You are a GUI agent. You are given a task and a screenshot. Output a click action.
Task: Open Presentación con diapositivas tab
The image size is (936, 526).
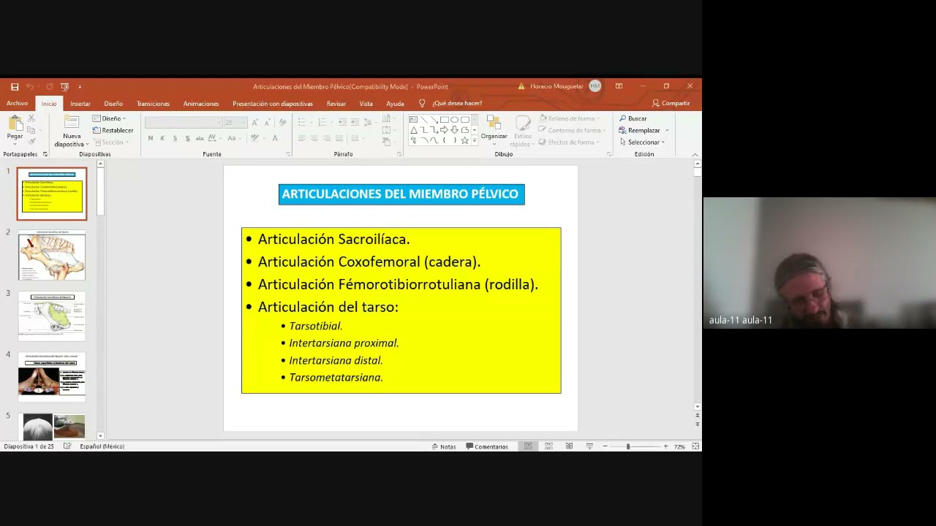[273, 104]
